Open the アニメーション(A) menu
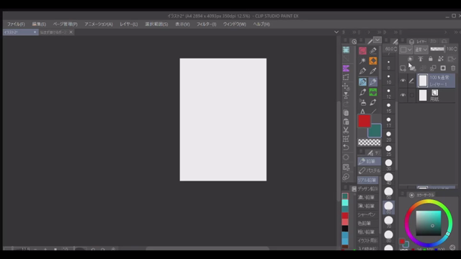This screenshot has height=259, width=461. coord(99,24)
